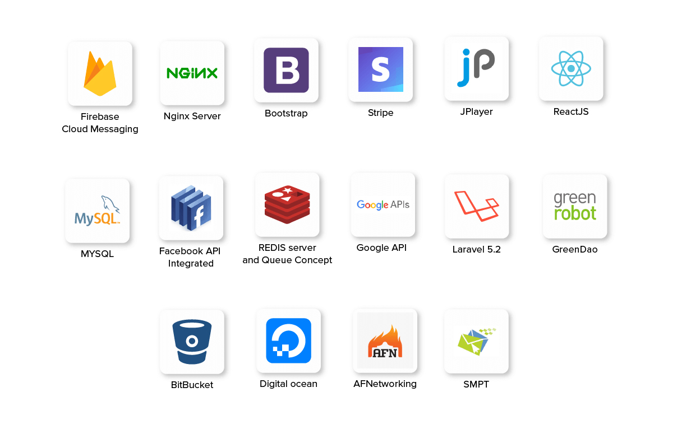This screenshot has width=677, height=448.
Task: Click the Stripe S logo icon
Action: (381, 69)
